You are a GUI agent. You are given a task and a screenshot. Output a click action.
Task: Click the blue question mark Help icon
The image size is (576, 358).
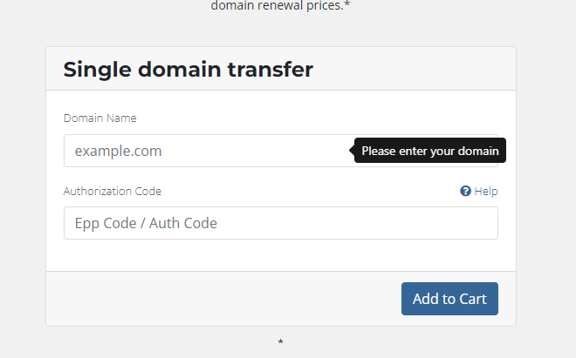[465, 191]
